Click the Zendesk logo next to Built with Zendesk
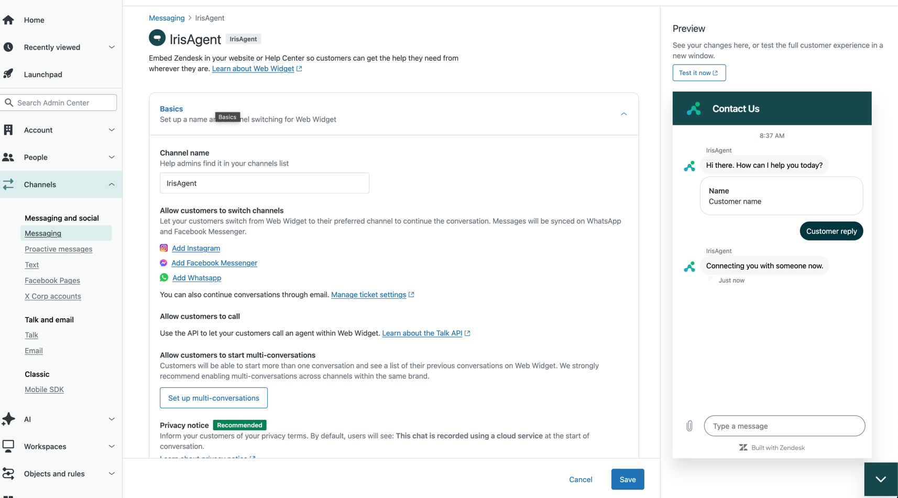This screenshot has height=498, width=898. point(743,447)
